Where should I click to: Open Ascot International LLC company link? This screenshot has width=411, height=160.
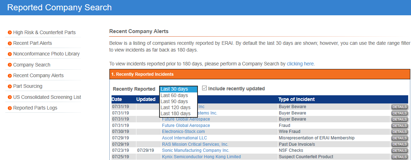(184, 138)
